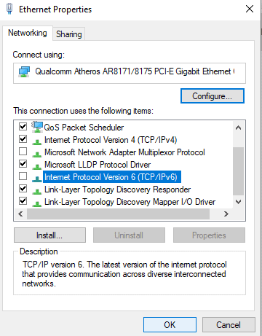
Task: Click the Multiplexor Protocol network icon
Action: [x=37, y=154]
